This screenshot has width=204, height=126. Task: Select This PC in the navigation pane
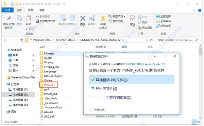click(13, 84)
